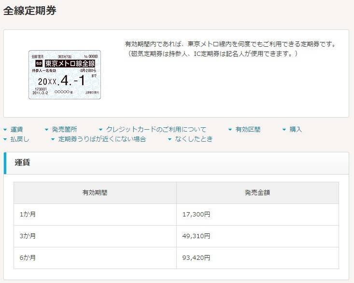Click the arrow icon beside 運賃 anchor link
Screen dimensions: 354x283
(5, 130)
